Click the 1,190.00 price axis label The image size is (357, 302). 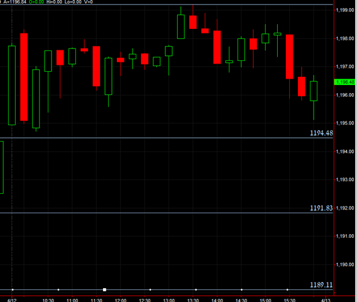(345, 265)
